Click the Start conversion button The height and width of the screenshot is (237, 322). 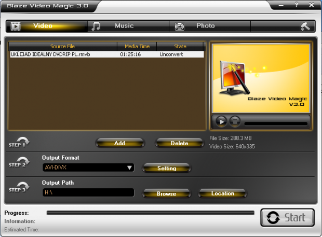pos(288,217)
